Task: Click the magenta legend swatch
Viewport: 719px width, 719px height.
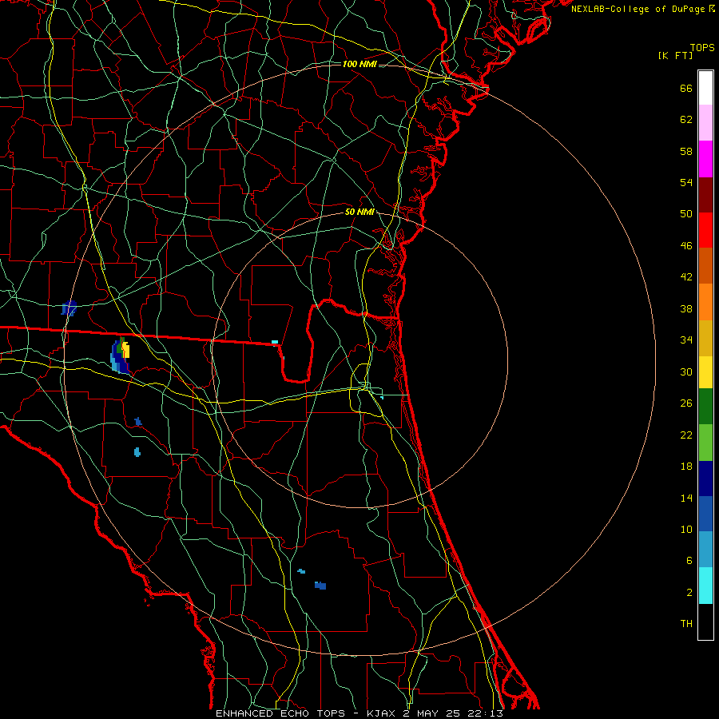Action: [705, 159]
